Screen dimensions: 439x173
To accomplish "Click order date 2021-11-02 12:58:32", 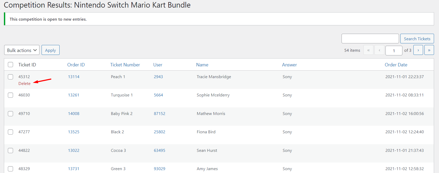I will [x=405, y=169].
